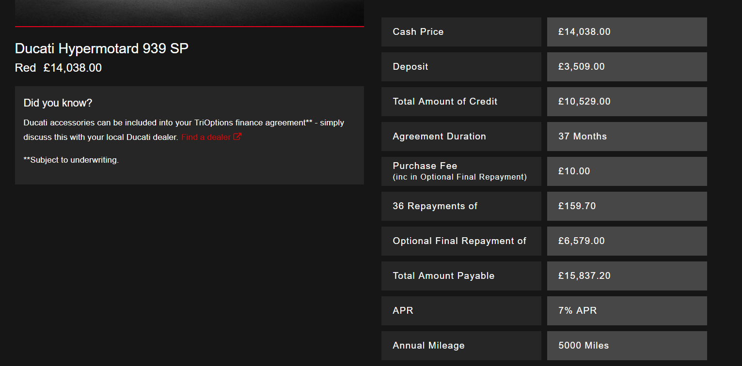Select the £159.70 repayment value
Image resolution: width=742 pixels, height=366 pixels.
[x=577, y=206]
